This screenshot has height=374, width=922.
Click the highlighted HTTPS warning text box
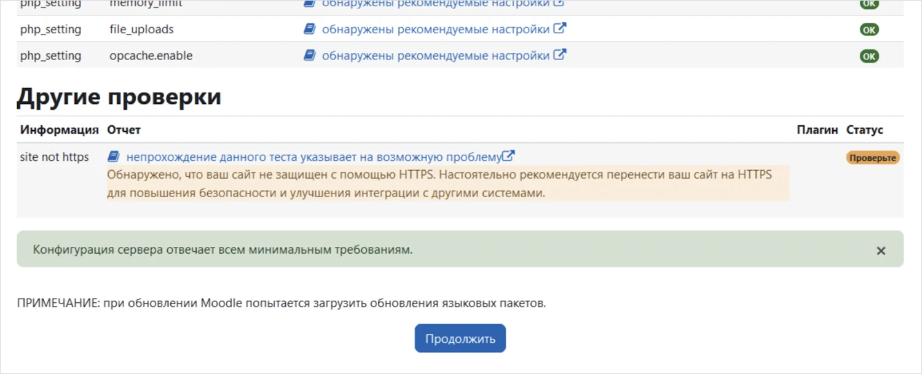[x=447, y=183]
